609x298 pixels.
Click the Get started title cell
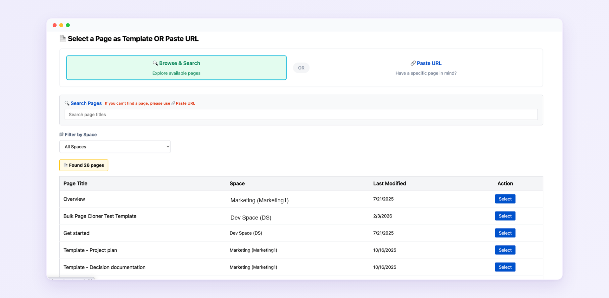76,233
